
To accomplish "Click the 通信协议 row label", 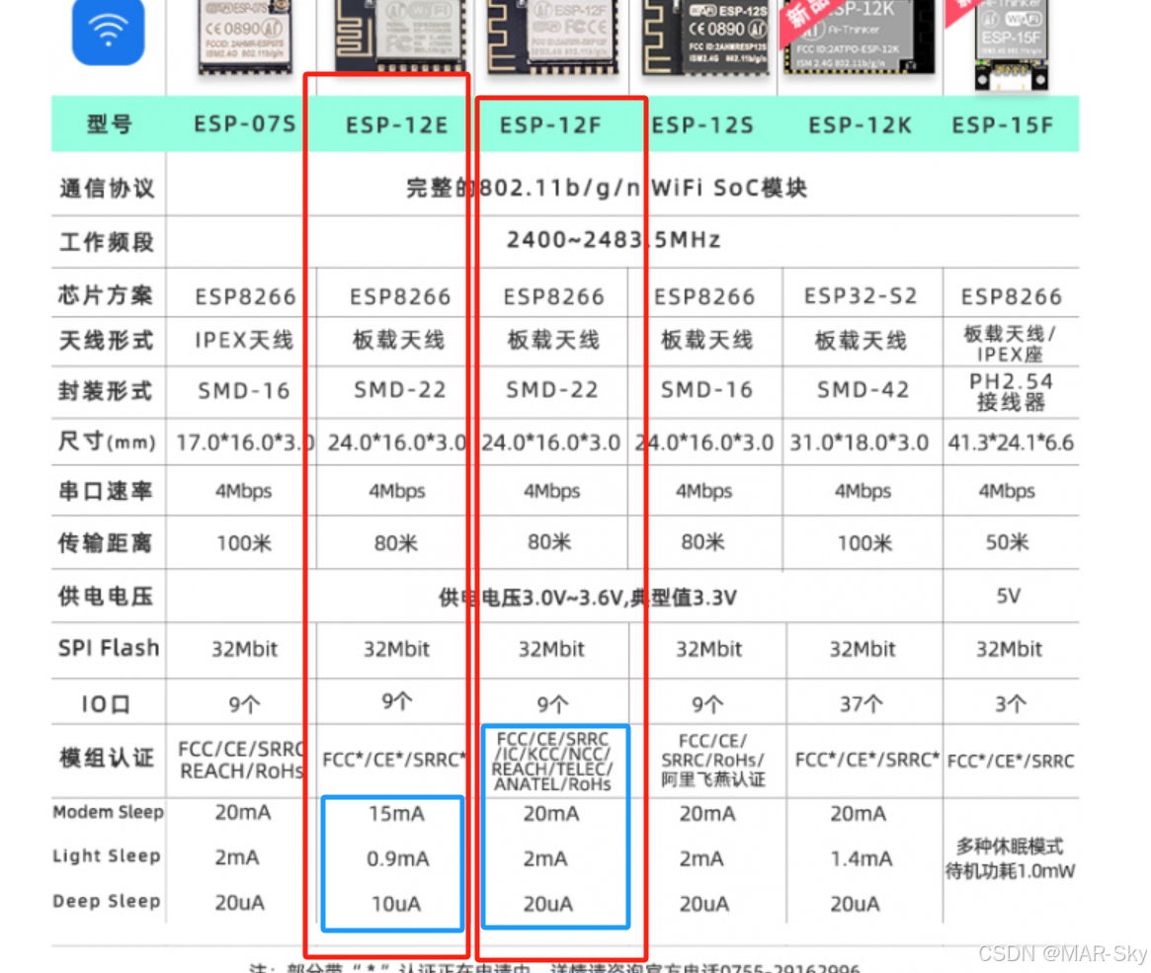I will click(107, 189).
